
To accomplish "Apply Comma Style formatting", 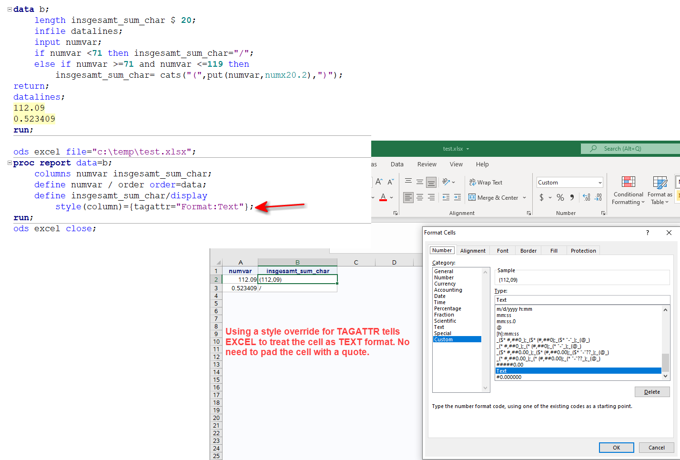I will point(571,197).
